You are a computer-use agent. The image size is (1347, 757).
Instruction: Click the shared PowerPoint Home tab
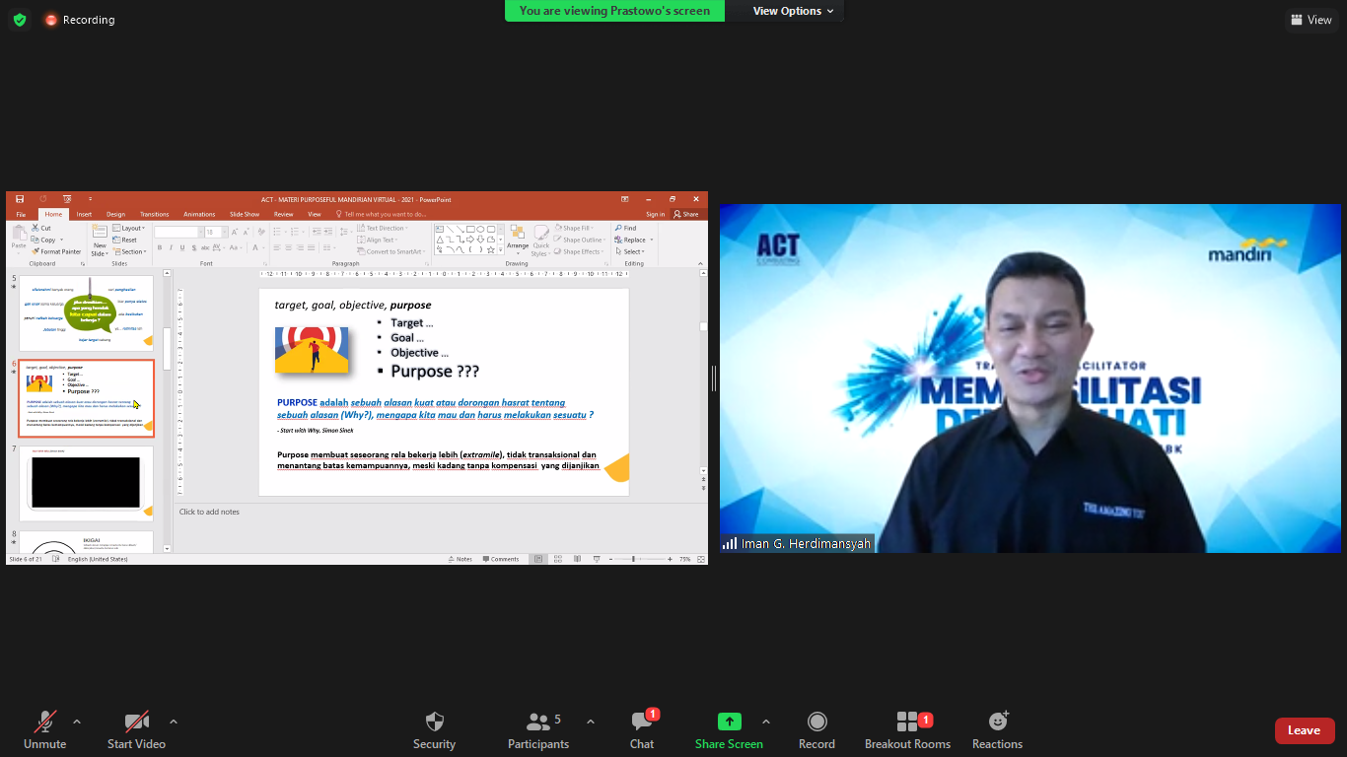[53, 214]
